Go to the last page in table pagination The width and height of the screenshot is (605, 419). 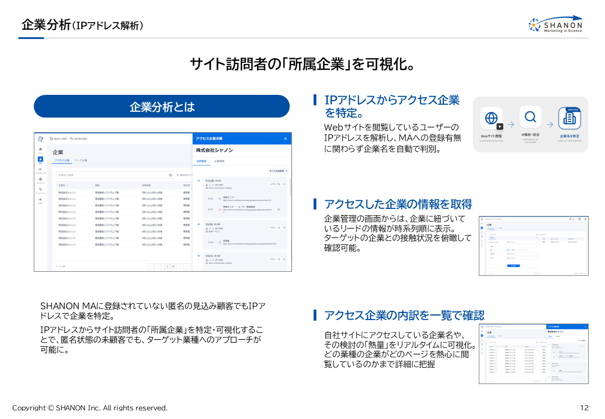click(x=187, y=267)
